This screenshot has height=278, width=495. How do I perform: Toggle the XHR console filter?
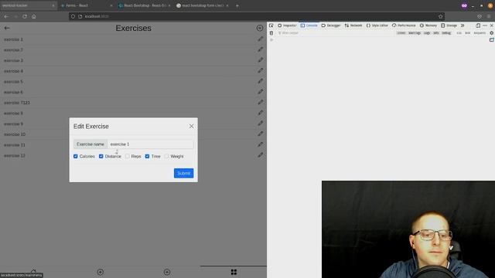click(467, 33)
